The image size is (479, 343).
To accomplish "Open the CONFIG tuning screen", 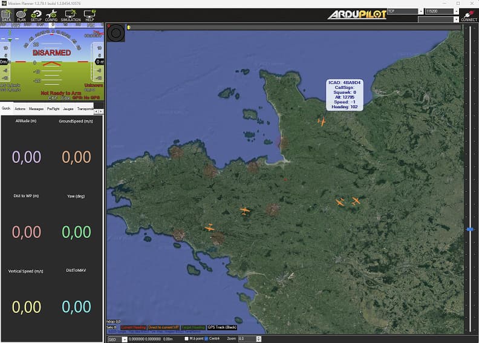I will 51,16.
